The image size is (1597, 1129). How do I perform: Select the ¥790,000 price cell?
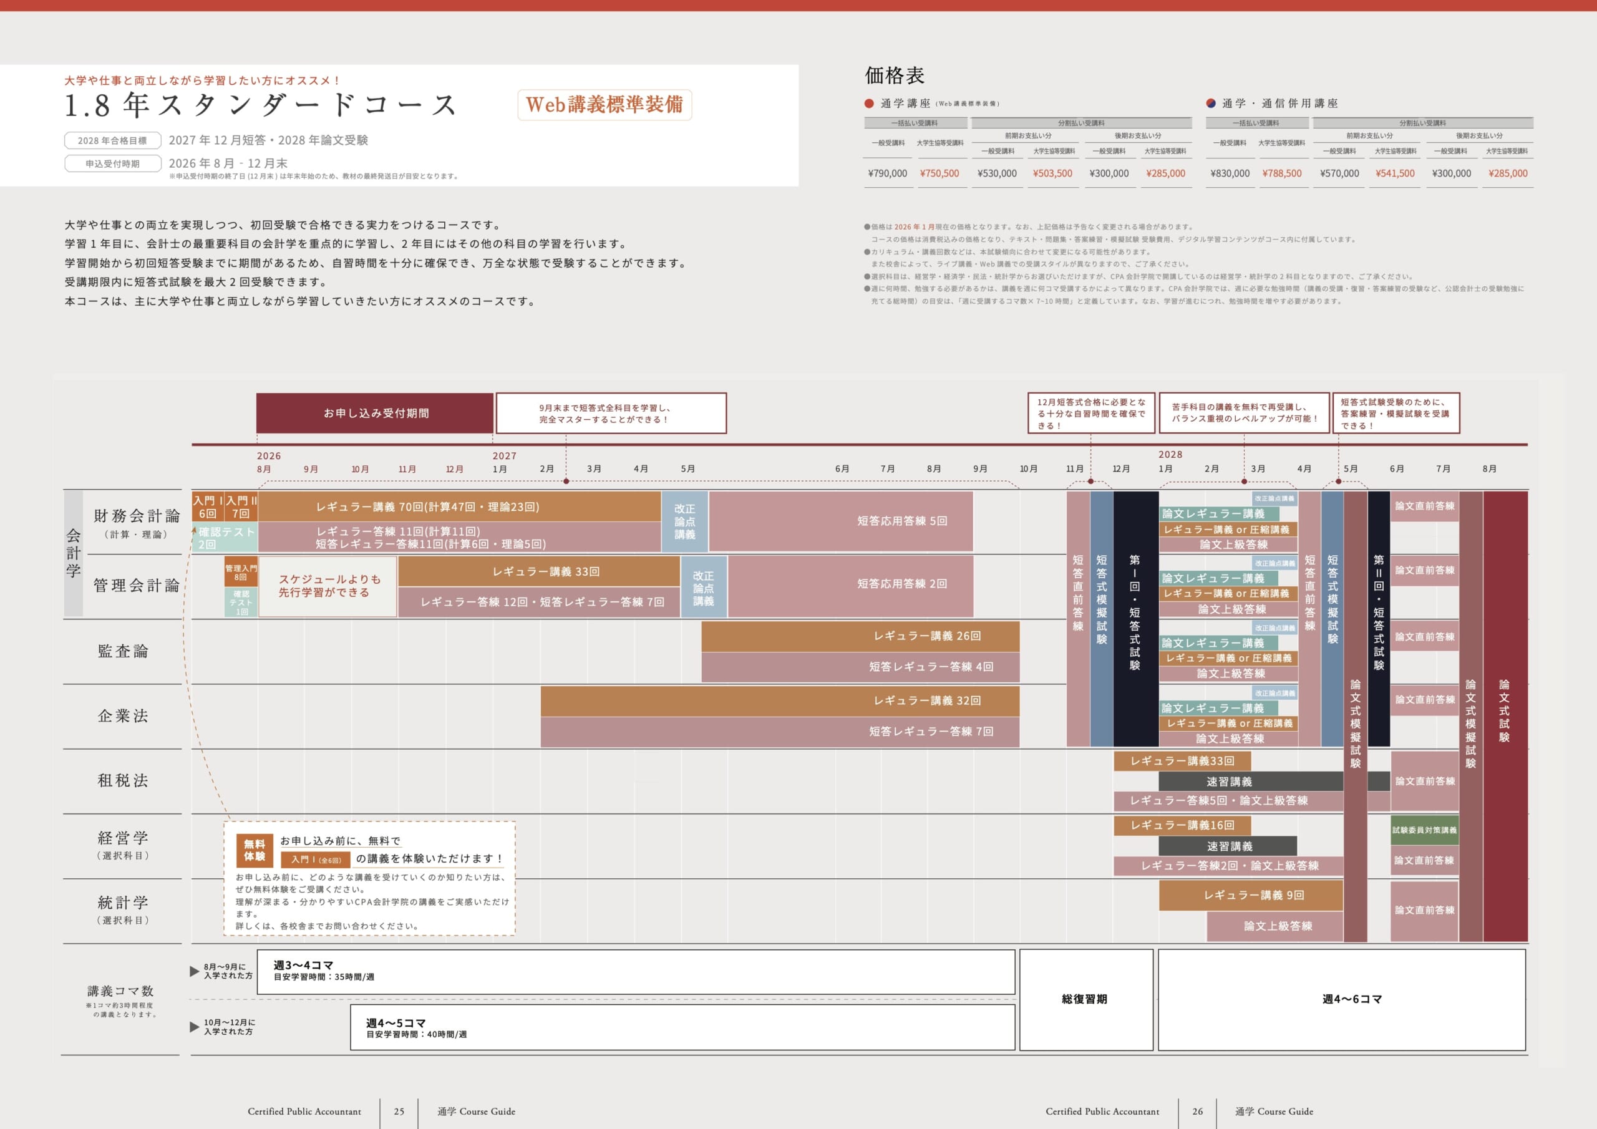(888, 173)
